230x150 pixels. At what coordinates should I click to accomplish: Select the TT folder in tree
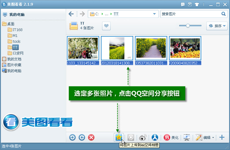(13, 47)
